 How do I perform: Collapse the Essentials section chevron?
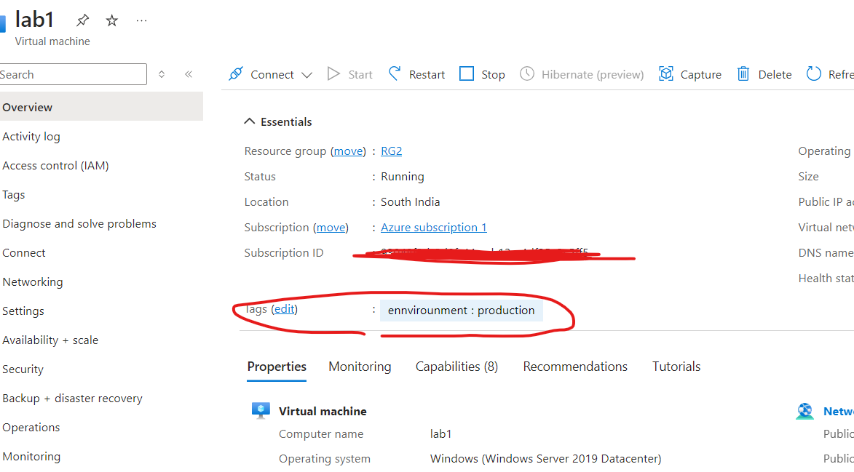[x=250, y=121]
